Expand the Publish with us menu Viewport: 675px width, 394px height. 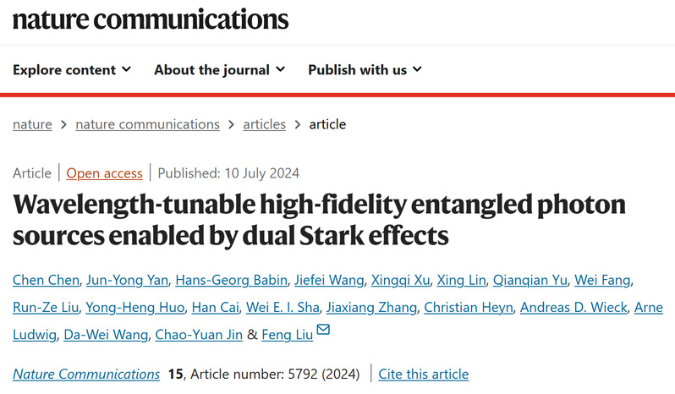(x=365, y=69)
